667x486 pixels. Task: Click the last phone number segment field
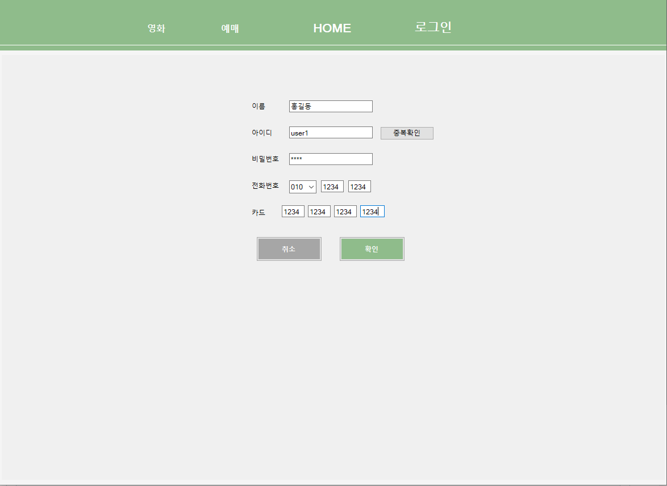point(359,186)
